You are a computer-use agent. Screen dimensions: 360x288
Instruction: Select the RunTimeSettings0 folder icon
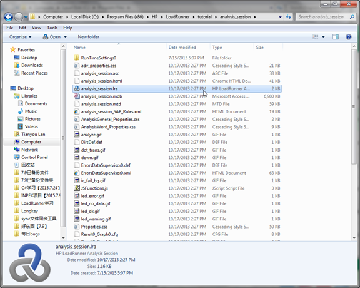pos(77,58)
